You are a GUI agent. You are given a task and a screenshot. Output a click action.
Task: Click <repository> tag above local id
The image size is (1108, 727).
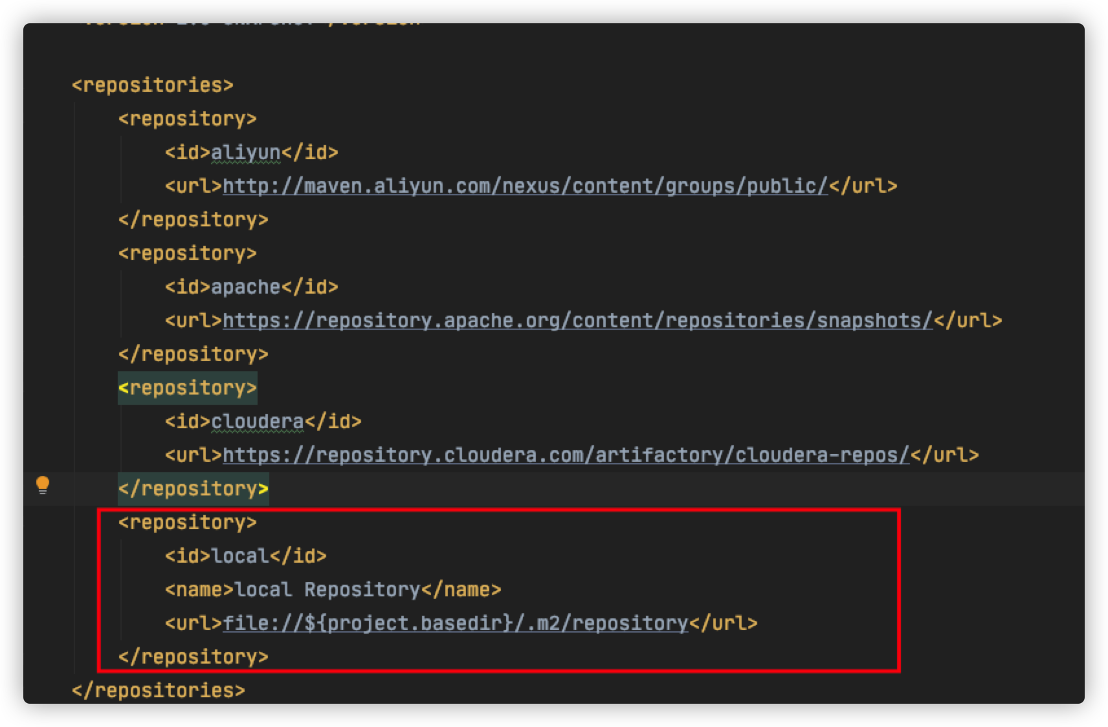click(188, 523)
